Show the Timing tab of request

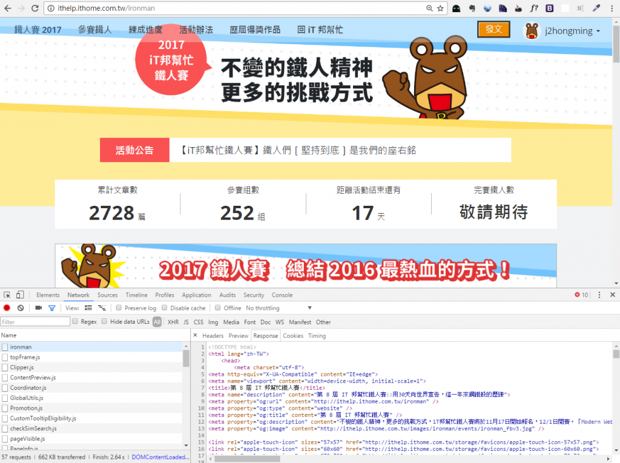(x=317, y=336)
